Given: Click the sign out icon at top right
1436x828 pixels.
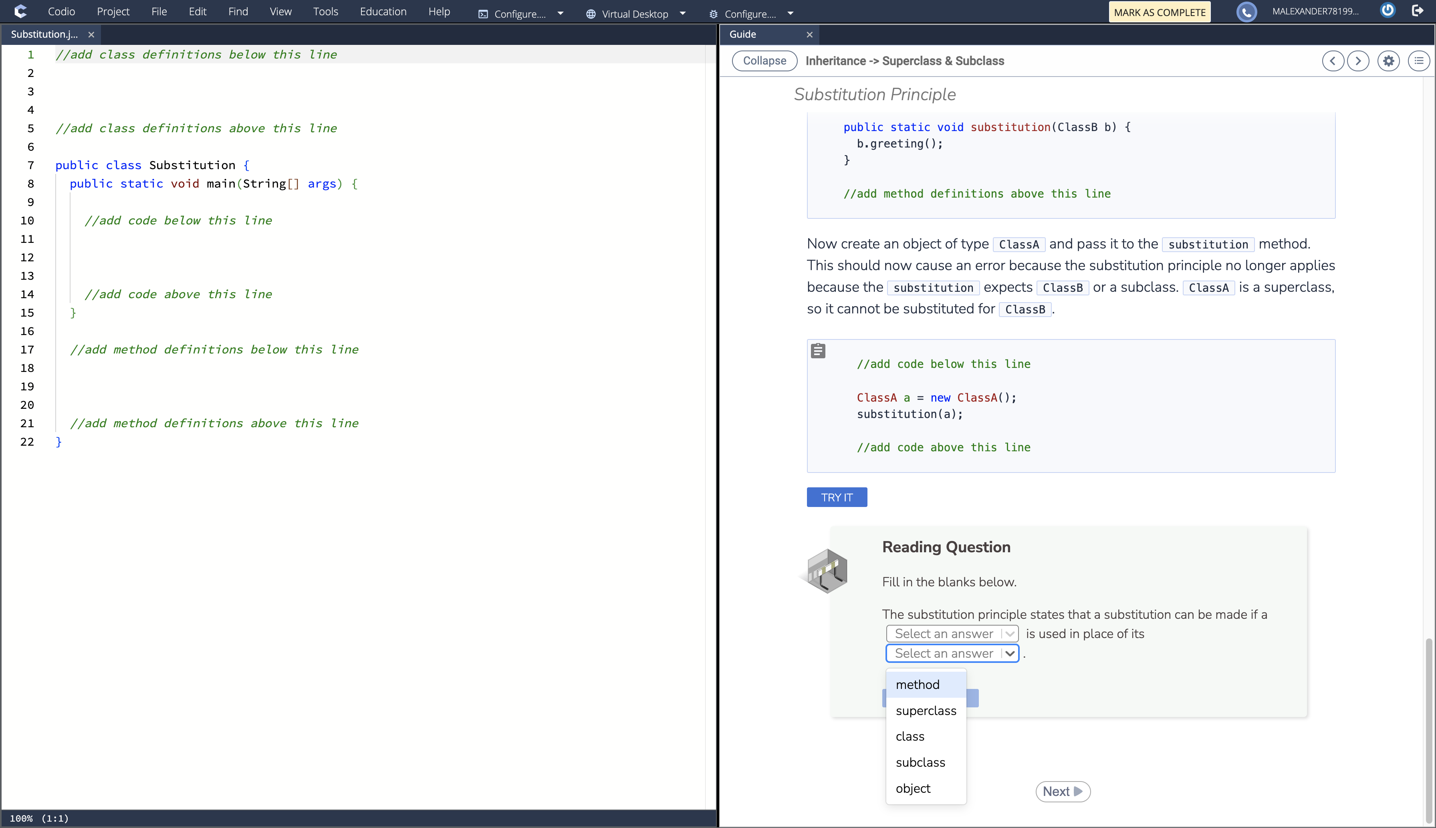Looking at the screenshot, I should [1418, 10].
